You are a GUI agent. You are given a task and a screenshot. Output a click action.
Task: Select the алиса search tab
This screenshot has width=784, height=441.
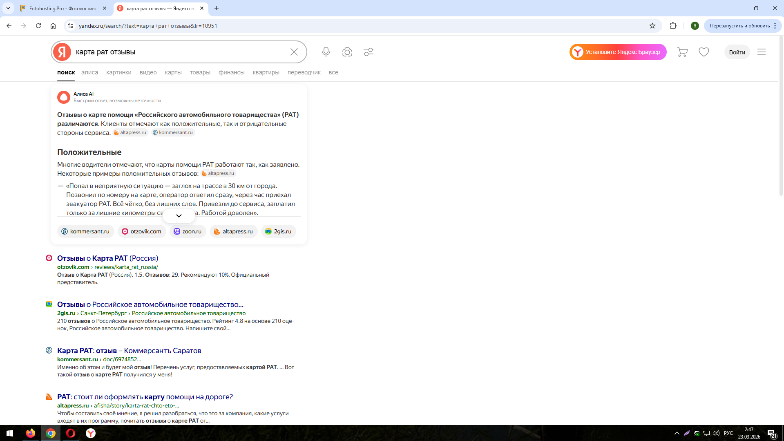pos(89,72)
